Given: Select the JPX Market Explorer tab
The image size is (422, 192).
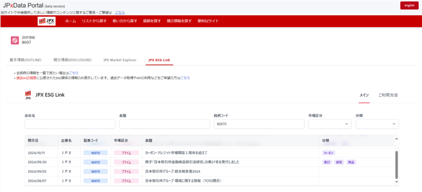Looking at the screenshot, I should (x=120, y=60).
